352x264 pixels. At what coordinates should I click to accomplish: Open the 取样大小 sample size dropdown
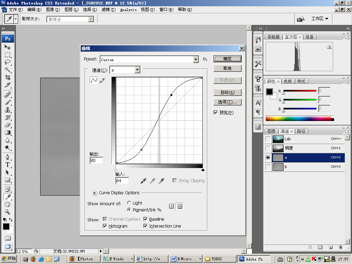click(x=91, y=19)
